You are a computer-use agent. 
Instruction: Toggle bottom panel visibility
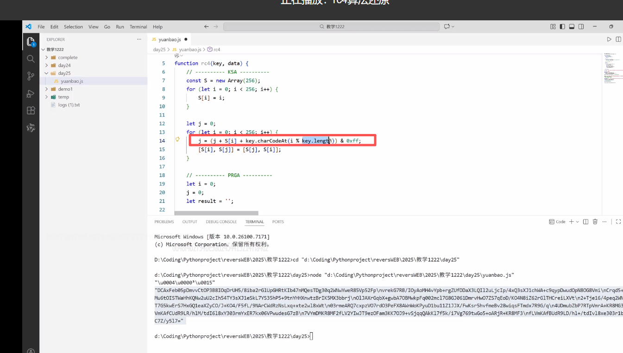click(x=572, y=27)
